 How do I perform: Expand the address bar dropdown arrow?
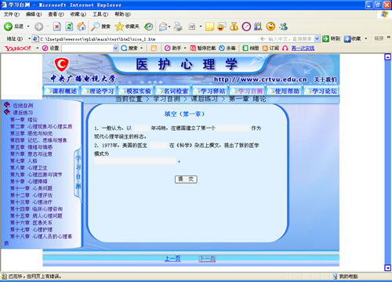[x=317, y=39]
